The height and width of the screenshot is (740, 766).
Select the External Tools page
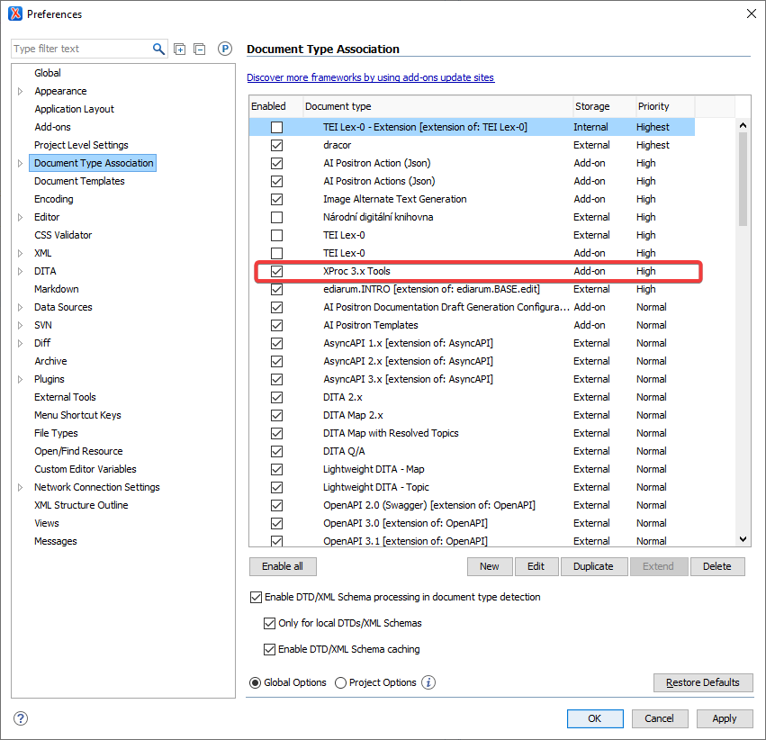pyautogui.click(x=65, y=397)
